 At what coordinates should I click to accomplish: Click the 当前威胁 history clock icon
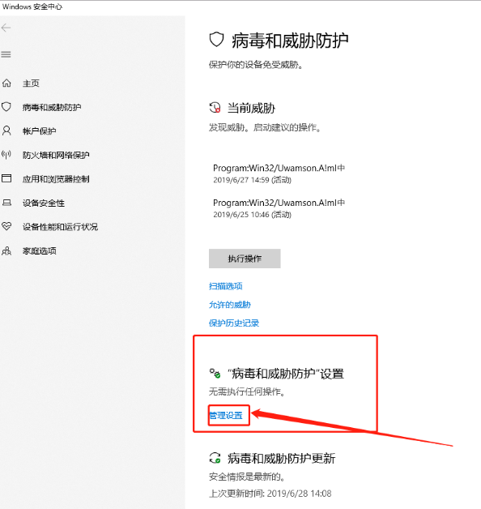pyautogui.click(x=215, y=108)
